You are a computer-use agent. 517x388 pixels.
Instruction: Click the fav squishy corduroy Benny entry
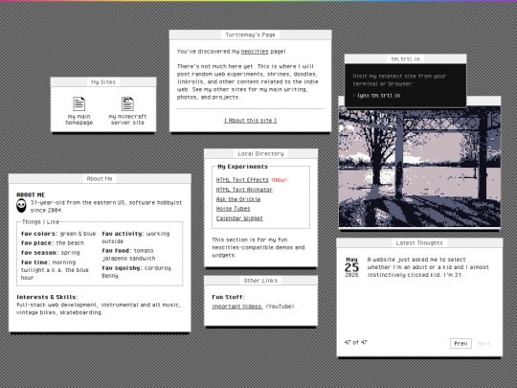coord(137,272)
